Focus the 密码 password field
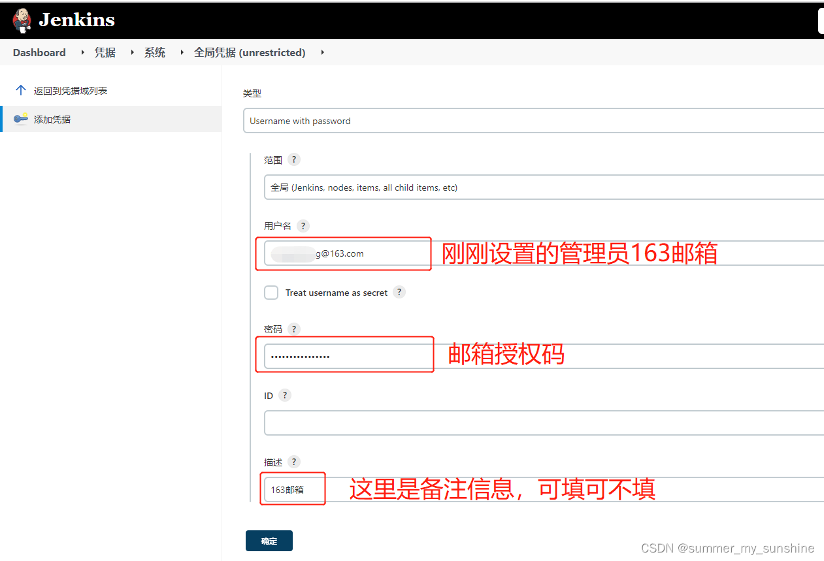The width and height of the screenshot is (824, 561). coord(544,357)
